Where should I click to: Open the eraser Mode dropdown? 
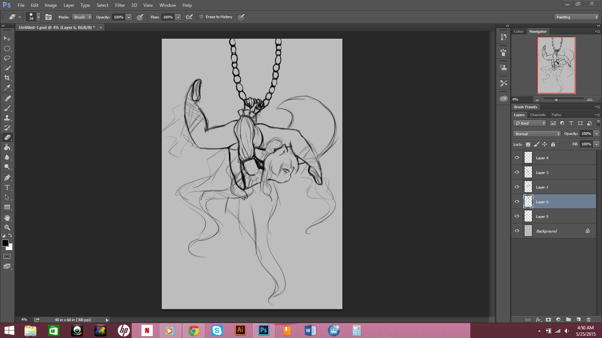82,17
